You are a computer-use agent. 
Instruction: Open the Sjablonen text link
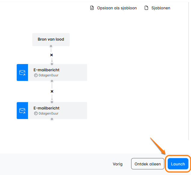[161, 8]
